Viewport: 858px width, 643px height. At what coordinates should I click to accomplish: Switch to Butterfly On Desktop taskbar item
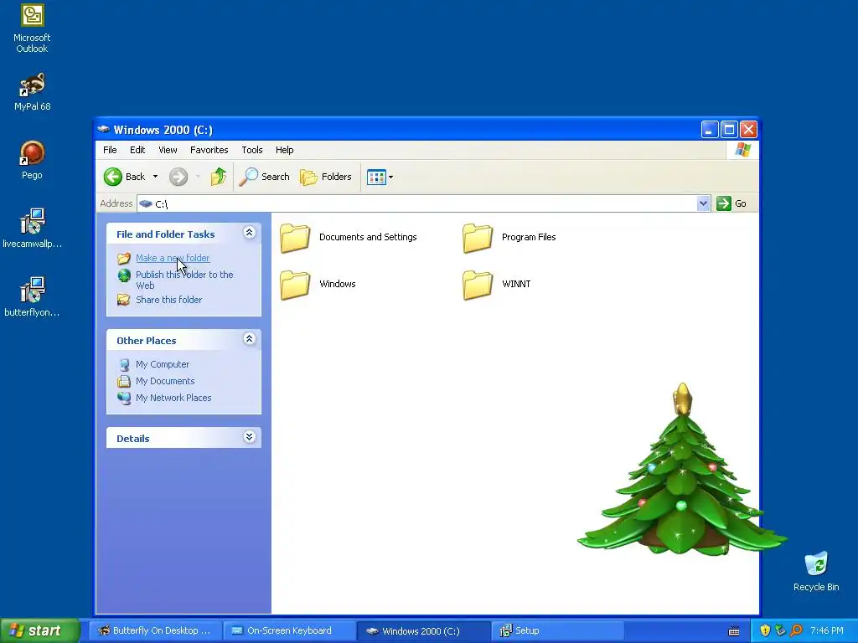pyautogui.click(x=155, y=630)
